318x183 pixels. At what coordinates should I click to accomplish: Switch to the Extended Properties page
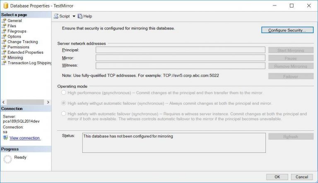pos(25,53)
